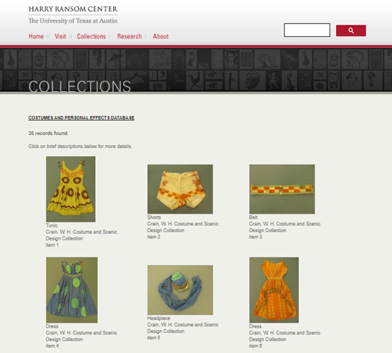The image size is (392, 353).
Task: Click the Belt item 3 description link
Action: [285, 227]
